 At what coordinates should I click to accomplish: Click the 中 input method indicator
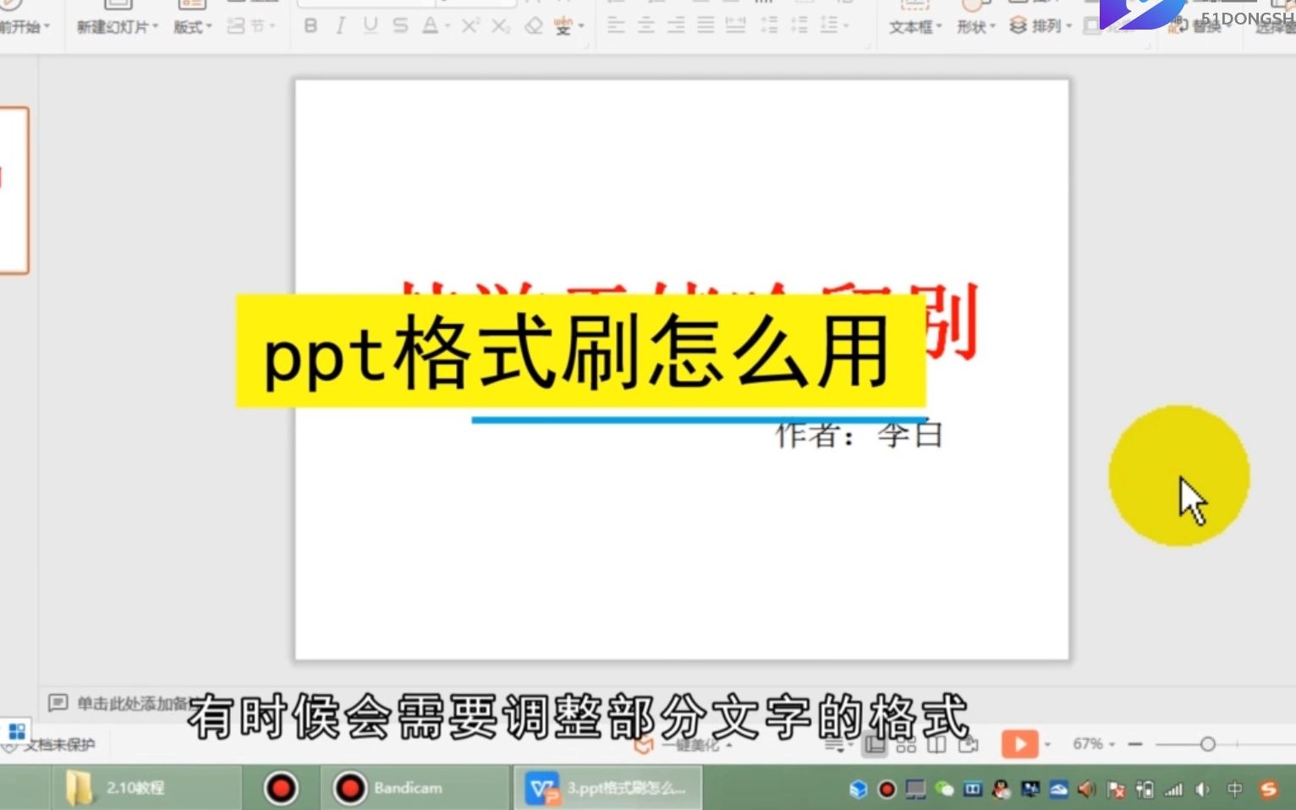point(1234,789)
